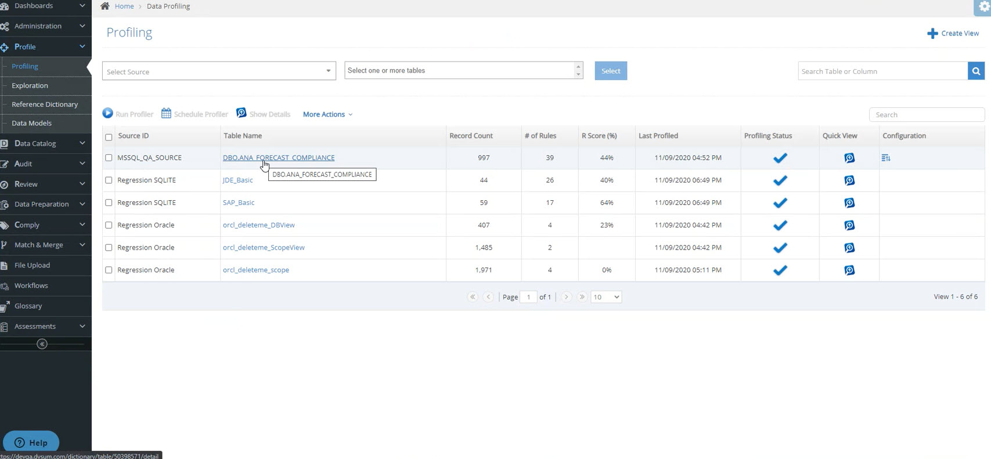Click the Show Details icon

(x=242, y=113)
